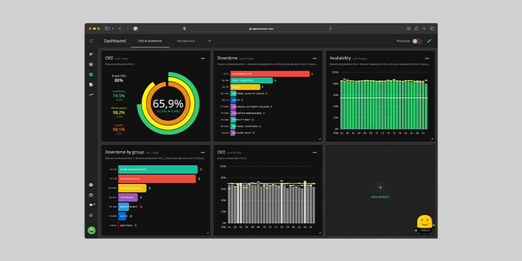Click the browser sidebar toggle icon

click(x=107, y=29)
